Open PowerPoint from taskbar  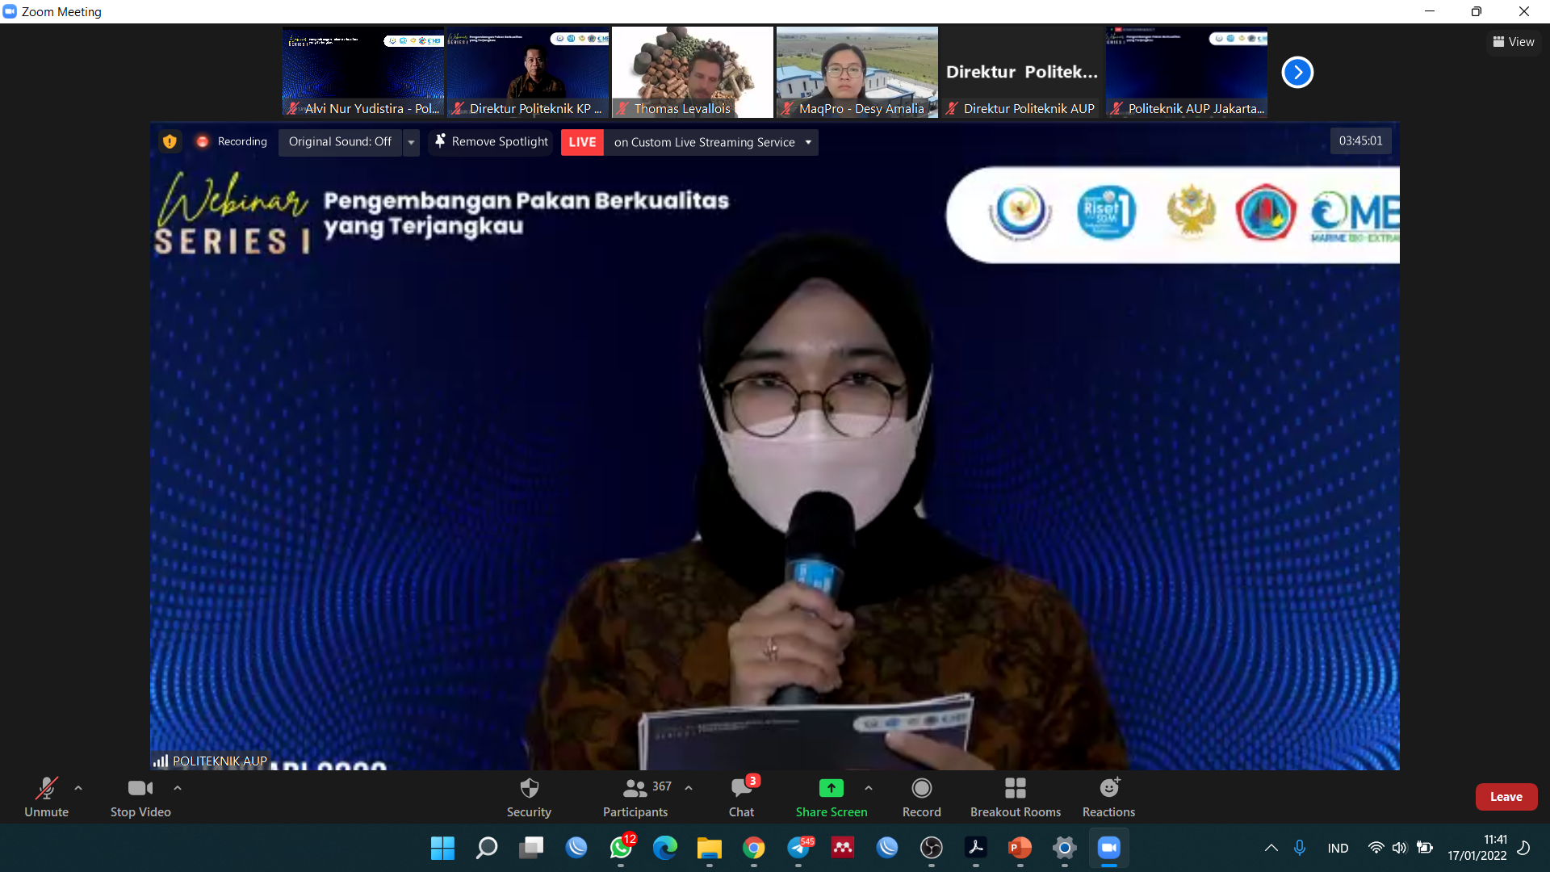pyautogui.click(x=1020, y=848)
